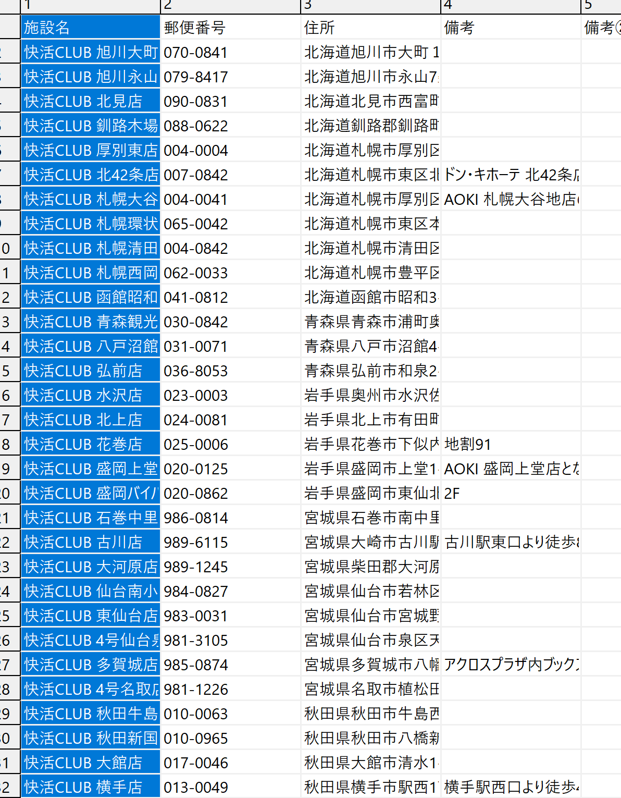
Task: Select address 秋田県大館市清水1
Action: 370,762
